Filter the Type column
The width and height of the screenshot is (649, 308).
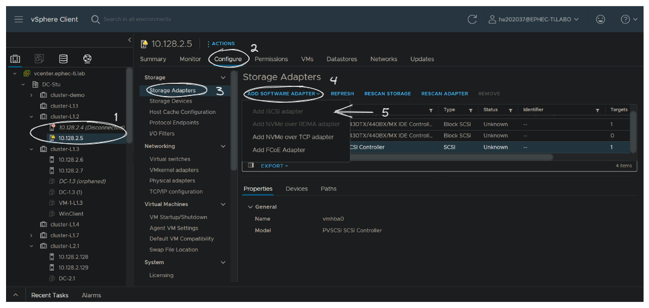pyautogui.click(x=470, y=111)
